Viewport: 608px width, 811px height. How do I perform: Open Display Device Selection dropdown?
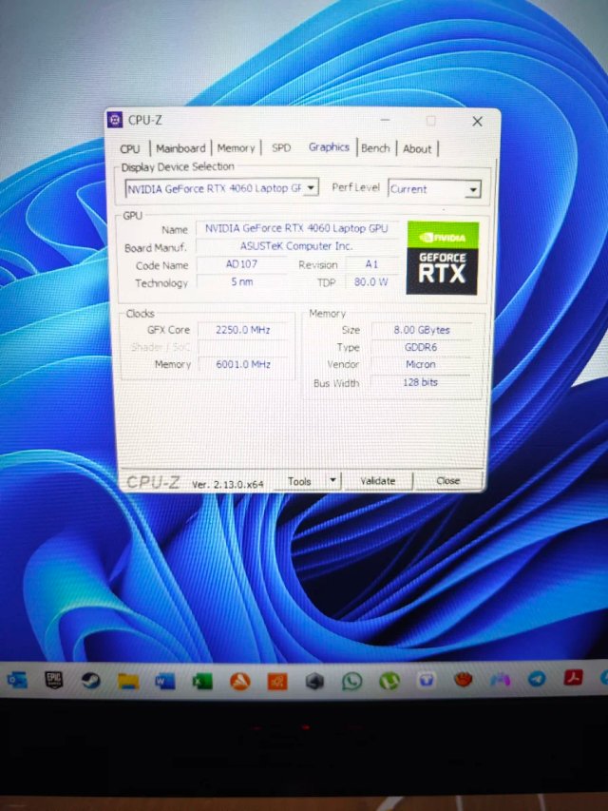click(221, 188)
